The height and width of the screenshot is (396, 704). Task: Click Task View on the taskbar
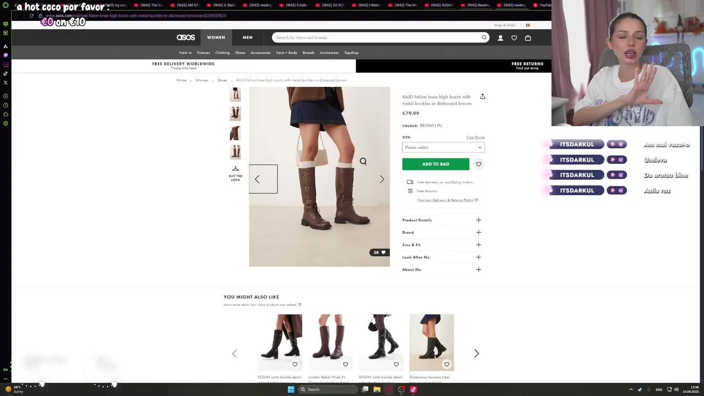[365, 389]
